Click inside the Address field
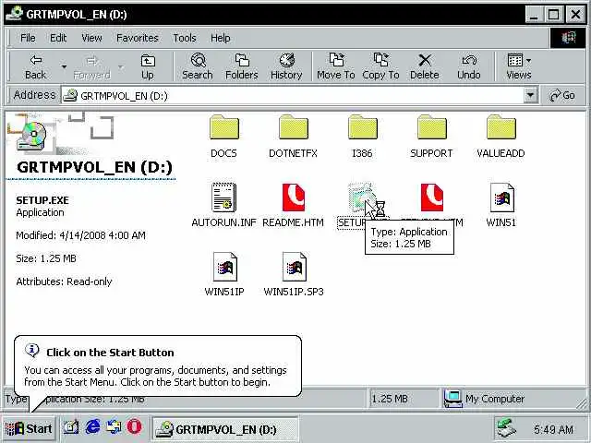The image size is (591, 443). pyautogui.click(x=293, y=95)
